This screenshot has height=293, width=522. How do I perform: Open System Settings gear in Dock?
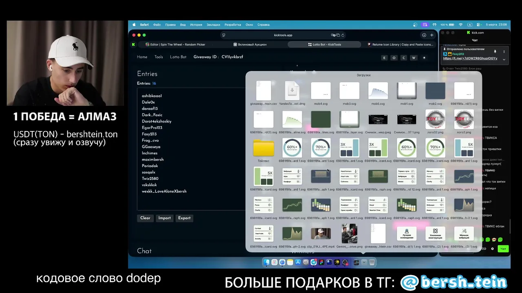(306, 262)
